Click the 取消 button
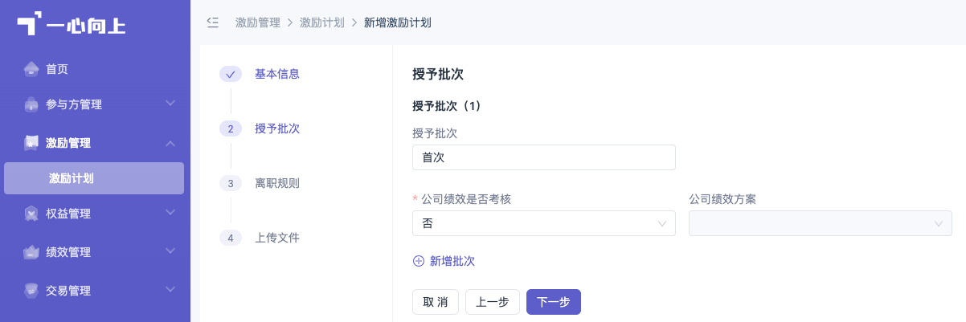The image size is (966, 322). [436, 302]
